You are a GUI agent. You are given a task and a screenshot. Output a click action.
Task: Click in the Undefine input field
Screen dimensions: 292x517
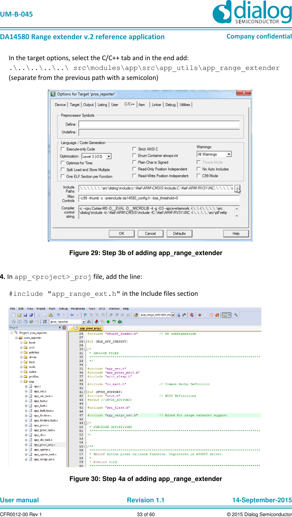(159, 132)
